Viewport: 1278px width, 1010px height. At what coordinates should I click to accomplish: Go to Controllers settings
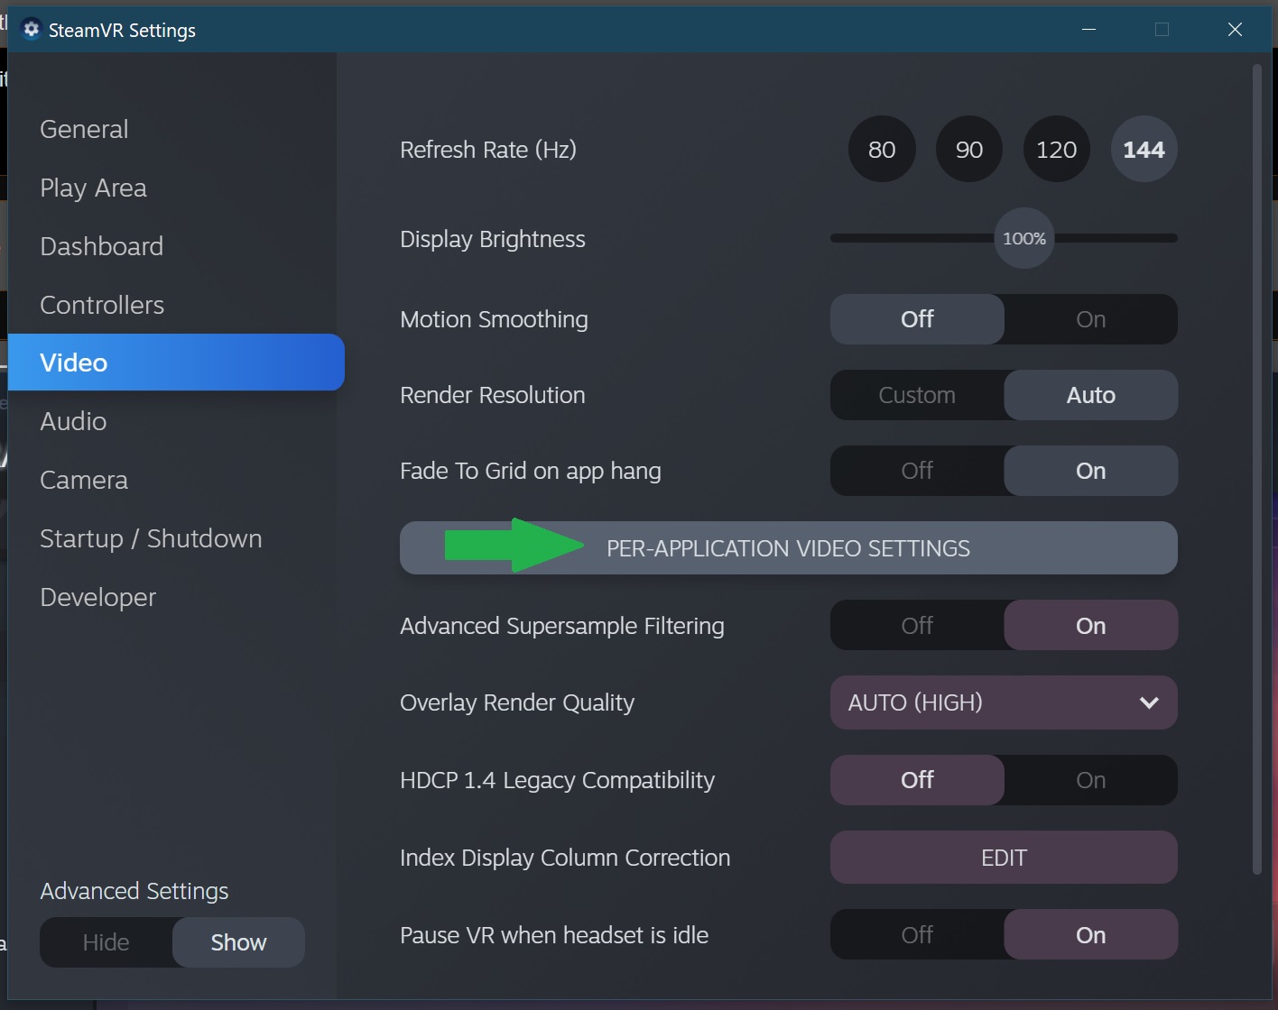tap(102, 305)
